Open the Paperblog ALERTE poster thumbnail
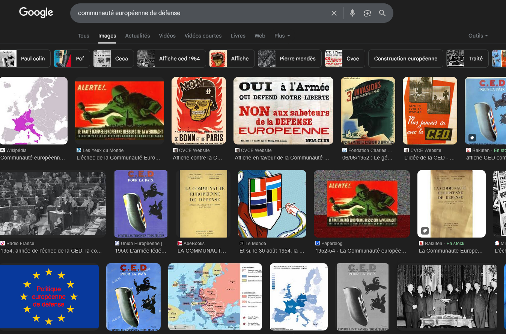The image size is (506, 334). [x=362, y=204]
